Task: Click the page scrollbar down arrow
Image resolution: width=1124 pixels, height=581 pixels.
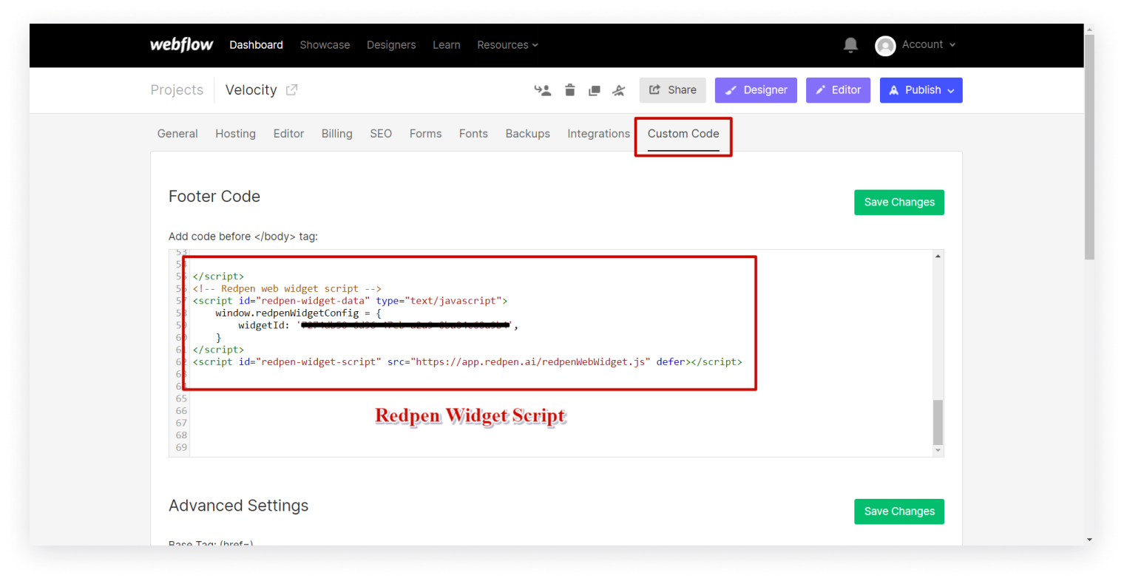Action: [1089, 540]
